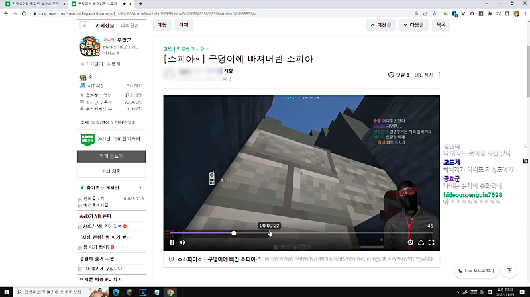Screen dimensions: 530x297
Task: Open the Twitch clip URL link
Action: click(x=348, y=259)
